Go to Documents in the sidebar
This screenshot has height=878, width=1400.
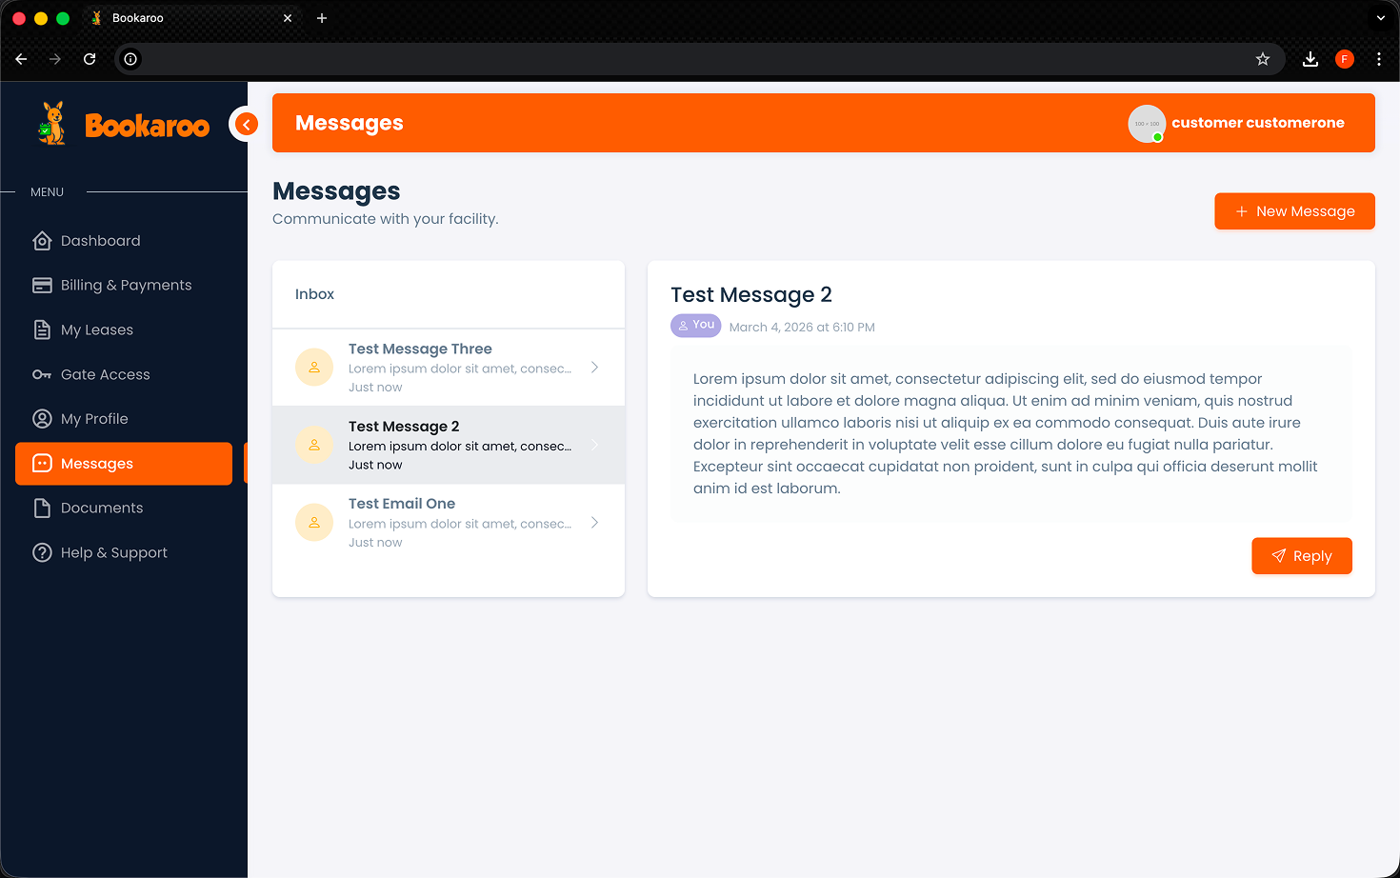[101, 509]
